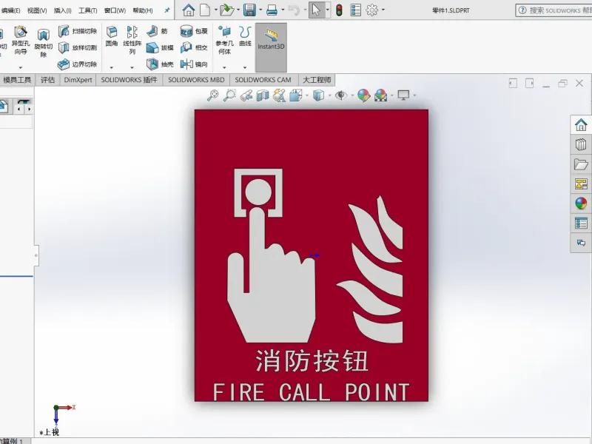The image size is (592, 444).
Task: Select the Lofted Cut (放样切割) tool
Action: point(78,47)
